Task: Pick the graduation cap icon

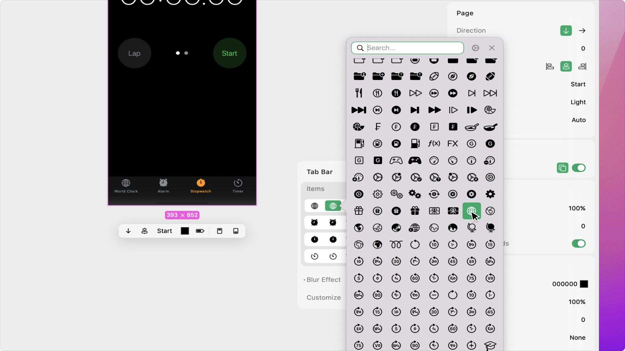Action: [490, 345]
